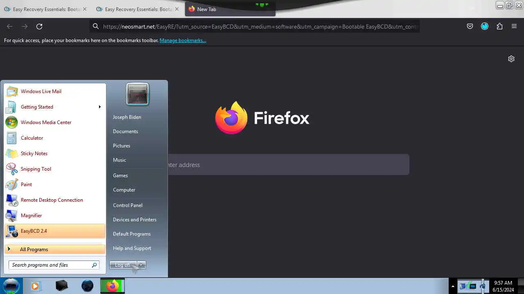Screen dimensions: 524x294
Task: Reload the page in Firefox
Action: (39, 27)
